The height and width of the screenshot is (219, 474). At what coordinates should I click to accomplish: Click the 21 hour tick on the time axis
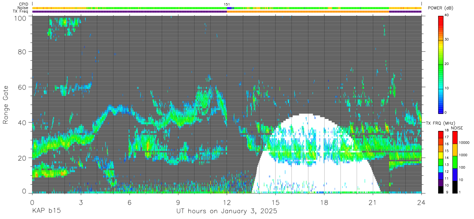click(373, 202)
